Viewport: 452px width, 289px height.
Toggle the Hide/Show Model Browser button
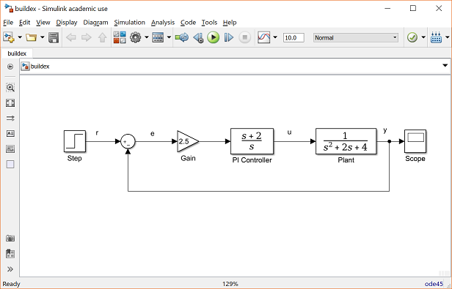[x=10, y=67]
